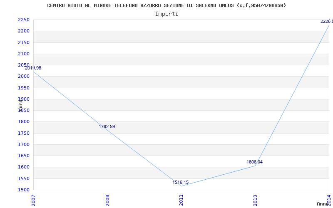The width and height of the screenshot is (333, 208).
Task: Select the 2008 year axis label
Action: click(x=107, y=200)
